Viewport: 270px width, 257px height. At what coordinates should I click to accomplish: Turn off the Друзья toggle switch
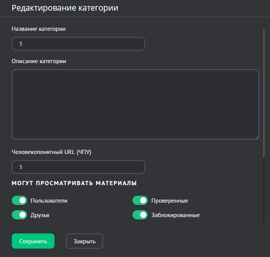pos(19,215)
